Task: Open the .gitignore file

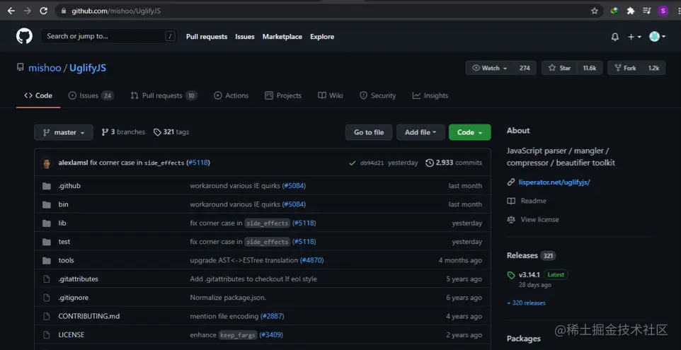Action: (x=74, y=298)
